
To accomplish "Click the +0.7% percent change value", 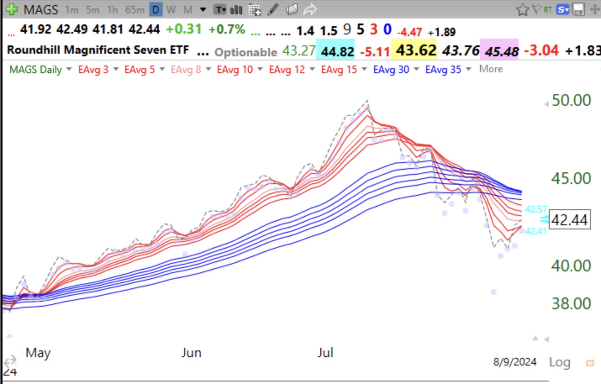I will click(227, 29).
